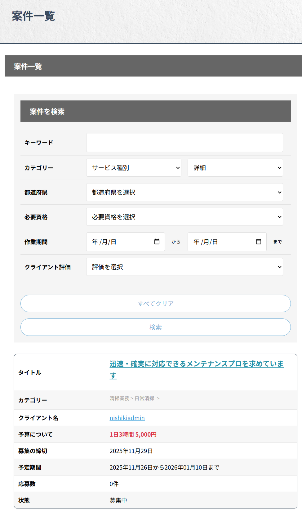Screen dimensions: 302x515
Task: Visit the nishikiadmin client profile link
Action: [x=127, y=418]
